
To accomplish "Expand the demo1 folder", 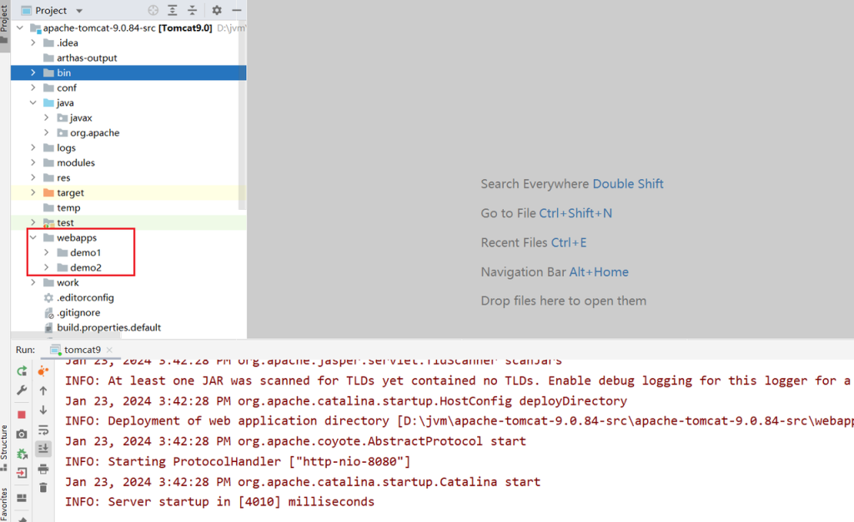I will tap(47, 252).
